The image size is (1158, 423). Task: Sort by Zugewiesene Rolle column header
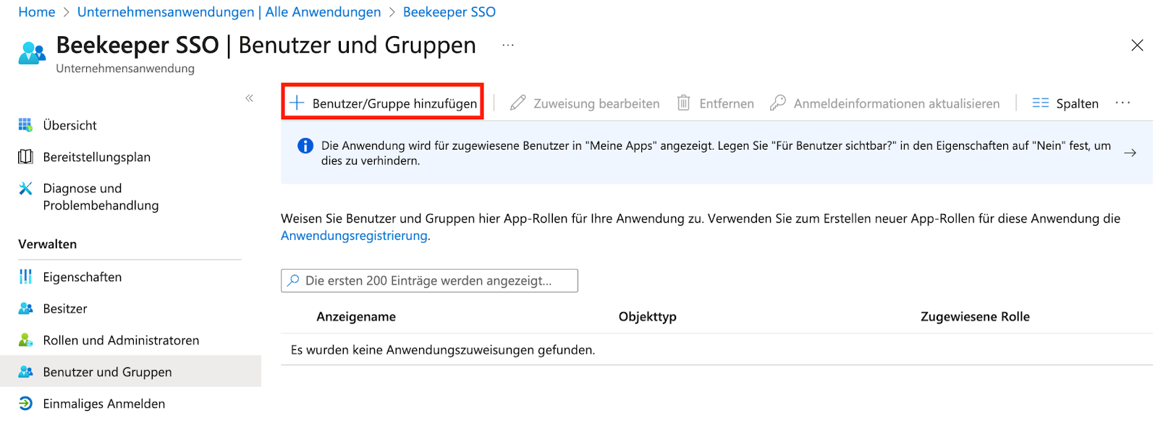click(975, 317)
